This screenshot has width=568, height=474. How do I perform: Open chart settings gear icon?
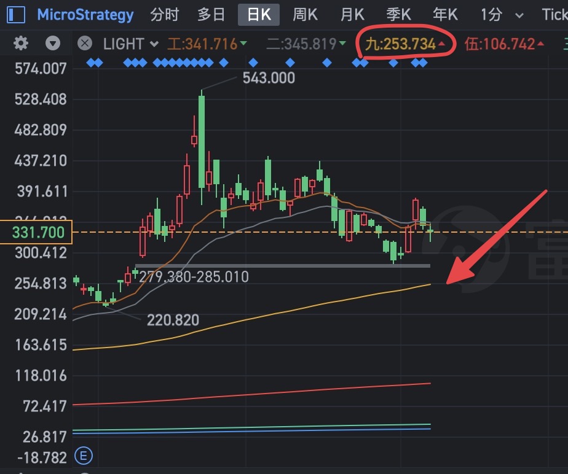point(21,44)
